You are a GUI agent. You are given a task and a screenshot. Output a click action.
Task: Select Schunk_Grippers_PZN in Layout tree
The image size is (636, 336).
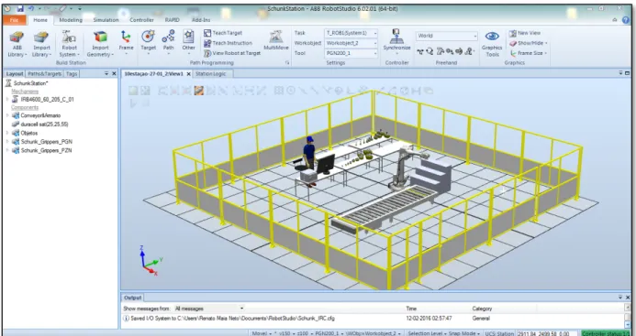[x=42, y=150]
